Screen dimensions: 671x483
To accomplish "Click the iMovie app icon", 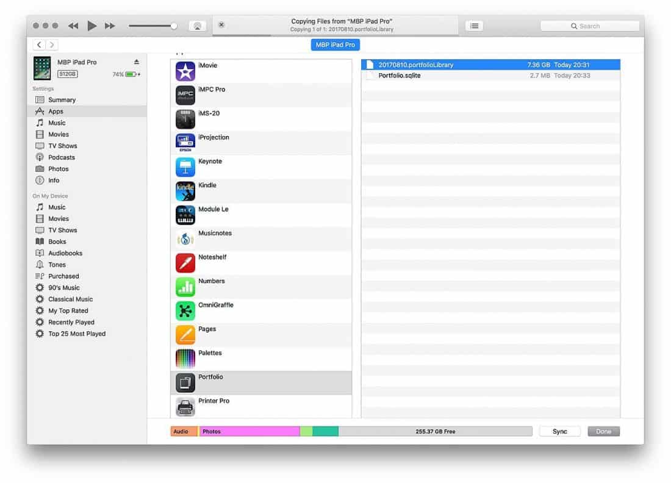I will [x=185, y=71].
